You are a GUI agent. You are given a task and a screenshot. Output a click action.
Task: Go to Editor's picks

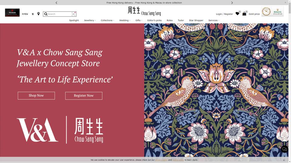(154, 20)
